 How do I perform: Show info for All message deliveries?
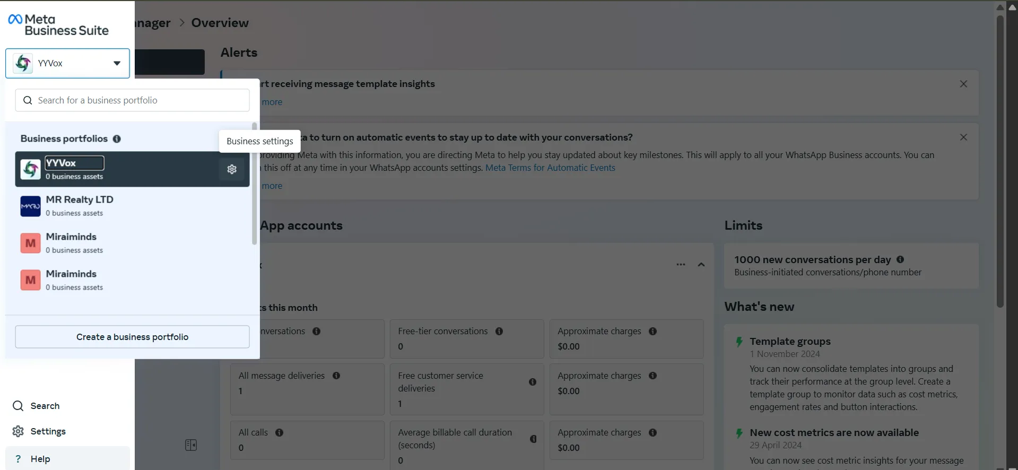(336, 376)
